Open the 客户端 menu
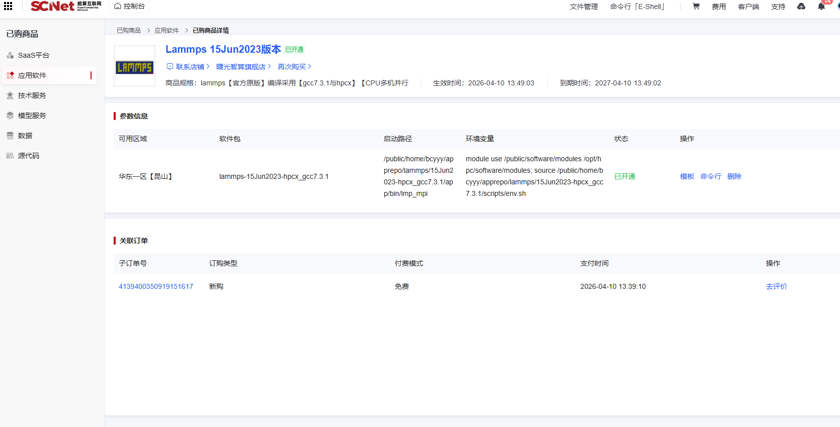The height and width of the screenshot is (427, 840). point(748,7)
